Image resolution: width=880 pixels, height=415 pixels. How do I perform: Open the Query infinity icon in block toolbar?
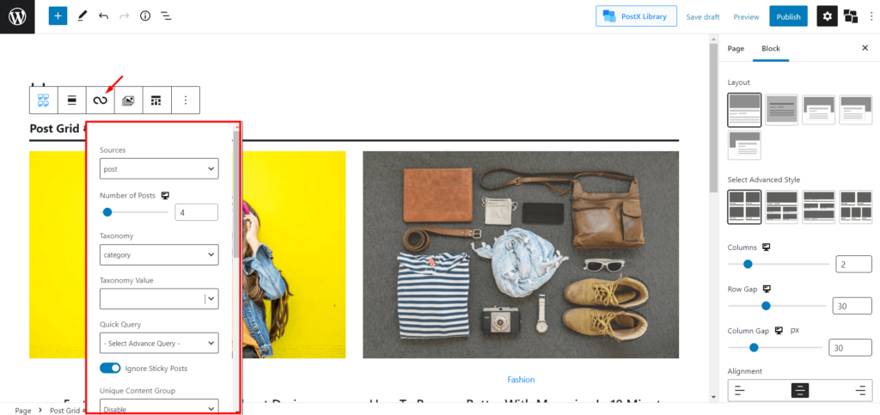100,101
